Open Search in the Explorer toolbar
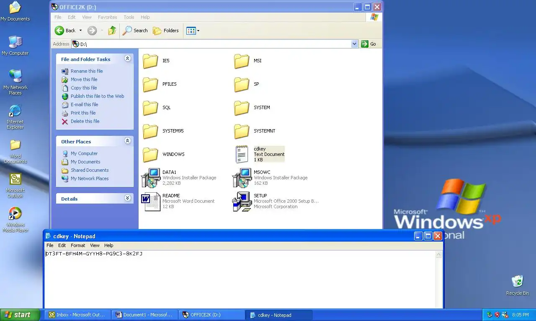The height and width of the screenshot is (321, 536). click(x=135, y=31)
